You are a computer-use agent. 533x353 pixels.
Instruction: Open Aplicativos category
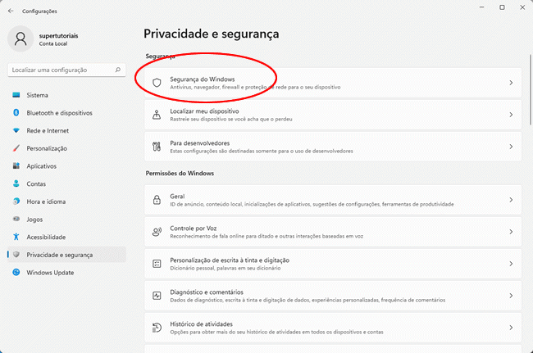coord(66,165)
